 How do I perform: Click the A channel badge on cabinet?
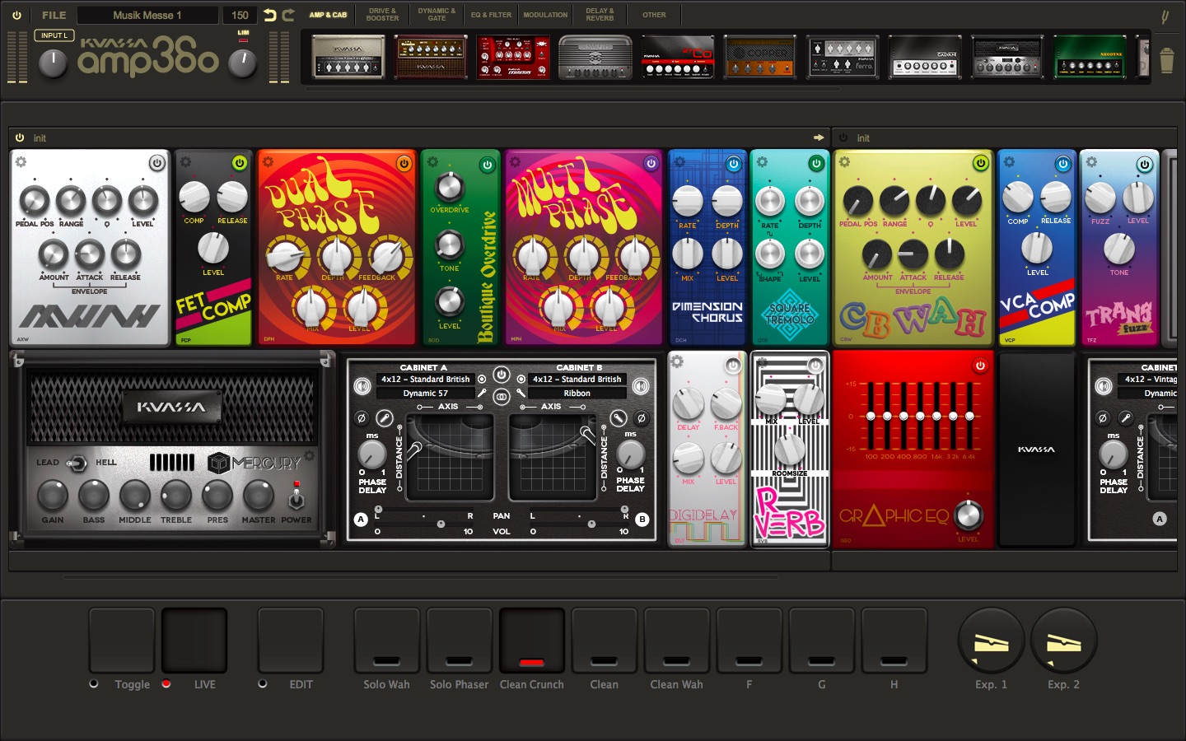[361, 520]
